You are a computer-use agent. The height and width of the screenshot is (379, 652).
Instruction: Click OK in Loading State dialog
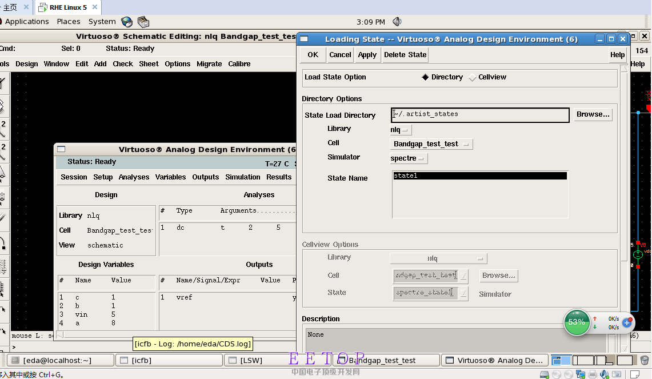pos(313,54)
